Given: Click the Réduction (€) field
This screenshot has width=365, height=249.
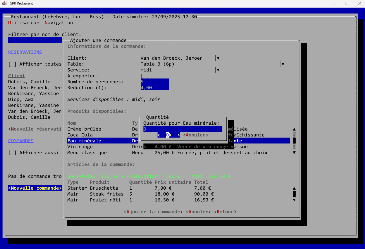Looking at the screenshot, I should pos(155,88).
